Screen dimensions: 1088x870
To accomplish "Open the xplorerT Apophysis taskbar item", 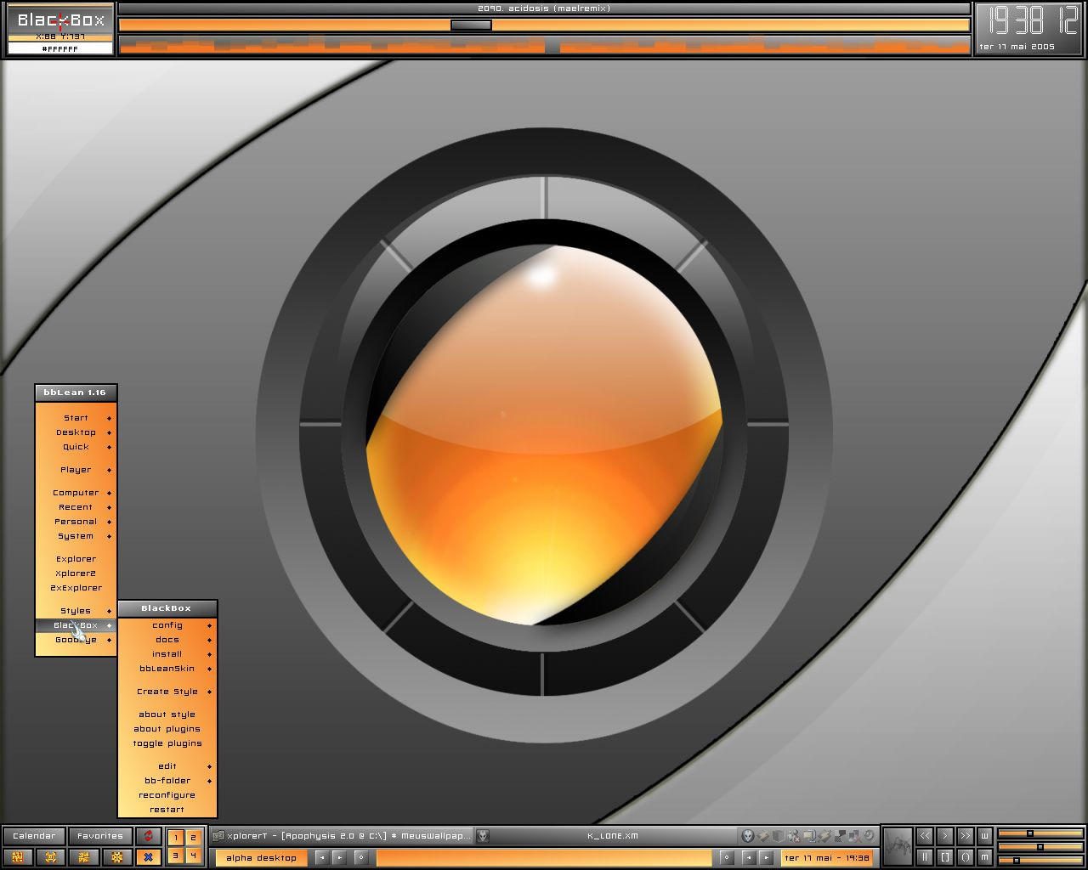I will (342, 836).
